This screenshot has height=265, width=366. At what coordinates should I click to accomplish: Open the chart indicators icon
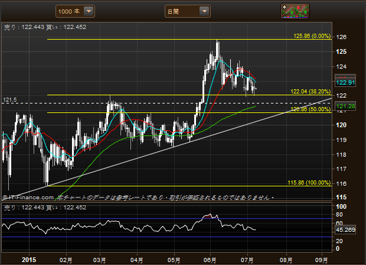295,11
